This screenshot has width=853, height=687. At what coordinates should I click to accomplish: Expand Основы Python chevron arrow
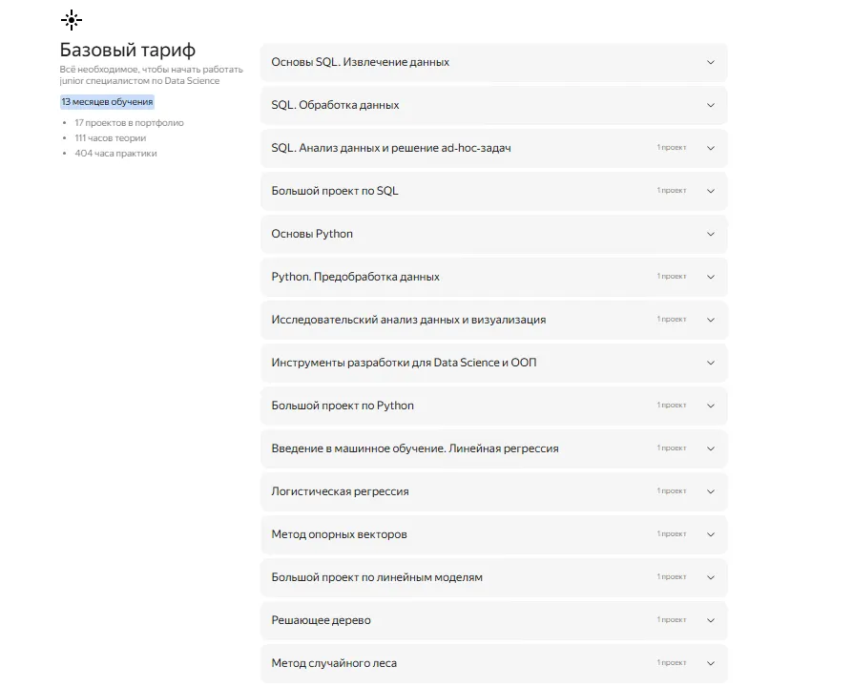coord(710,234)
